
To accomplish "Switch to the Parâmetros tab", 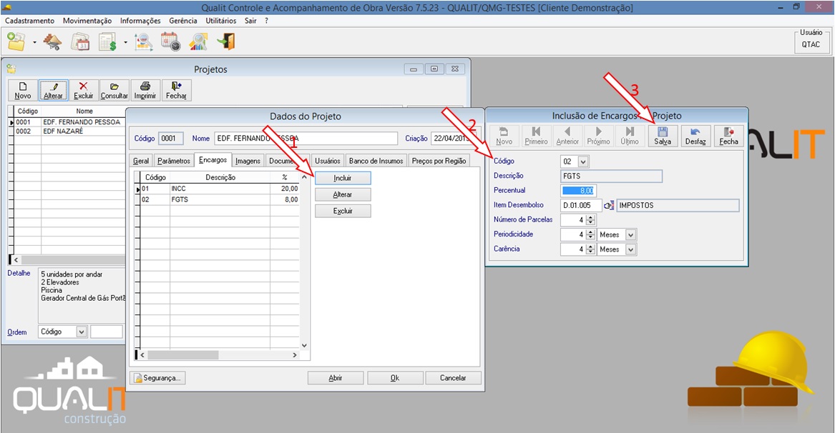I will [x=174, y=161].
